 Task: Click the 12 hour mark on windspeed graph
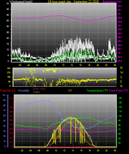(x=63, y=65)
